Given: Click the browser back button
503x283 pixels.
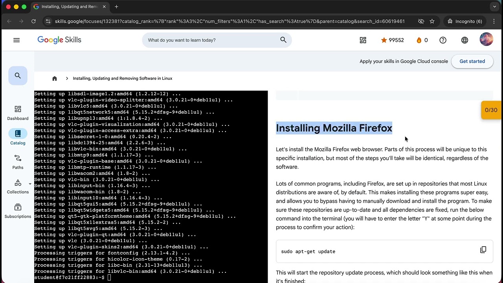Looking at the screenshot, I should click(9, 21).
